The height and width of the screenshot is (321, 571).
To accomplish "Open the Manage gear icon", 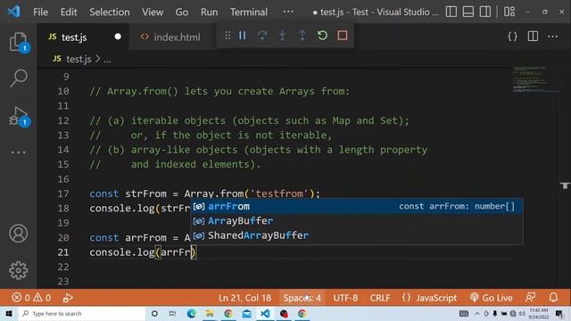I will pyautogui.click(x=18, y=270).
